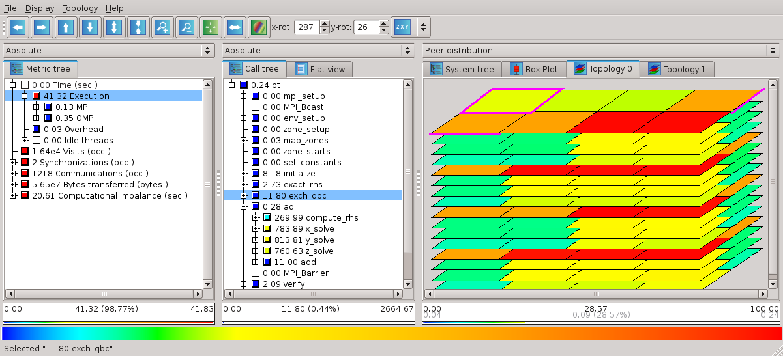Expand the 0.13 MPI node
This screenshot has height=356, width=783.
point(37,107)
